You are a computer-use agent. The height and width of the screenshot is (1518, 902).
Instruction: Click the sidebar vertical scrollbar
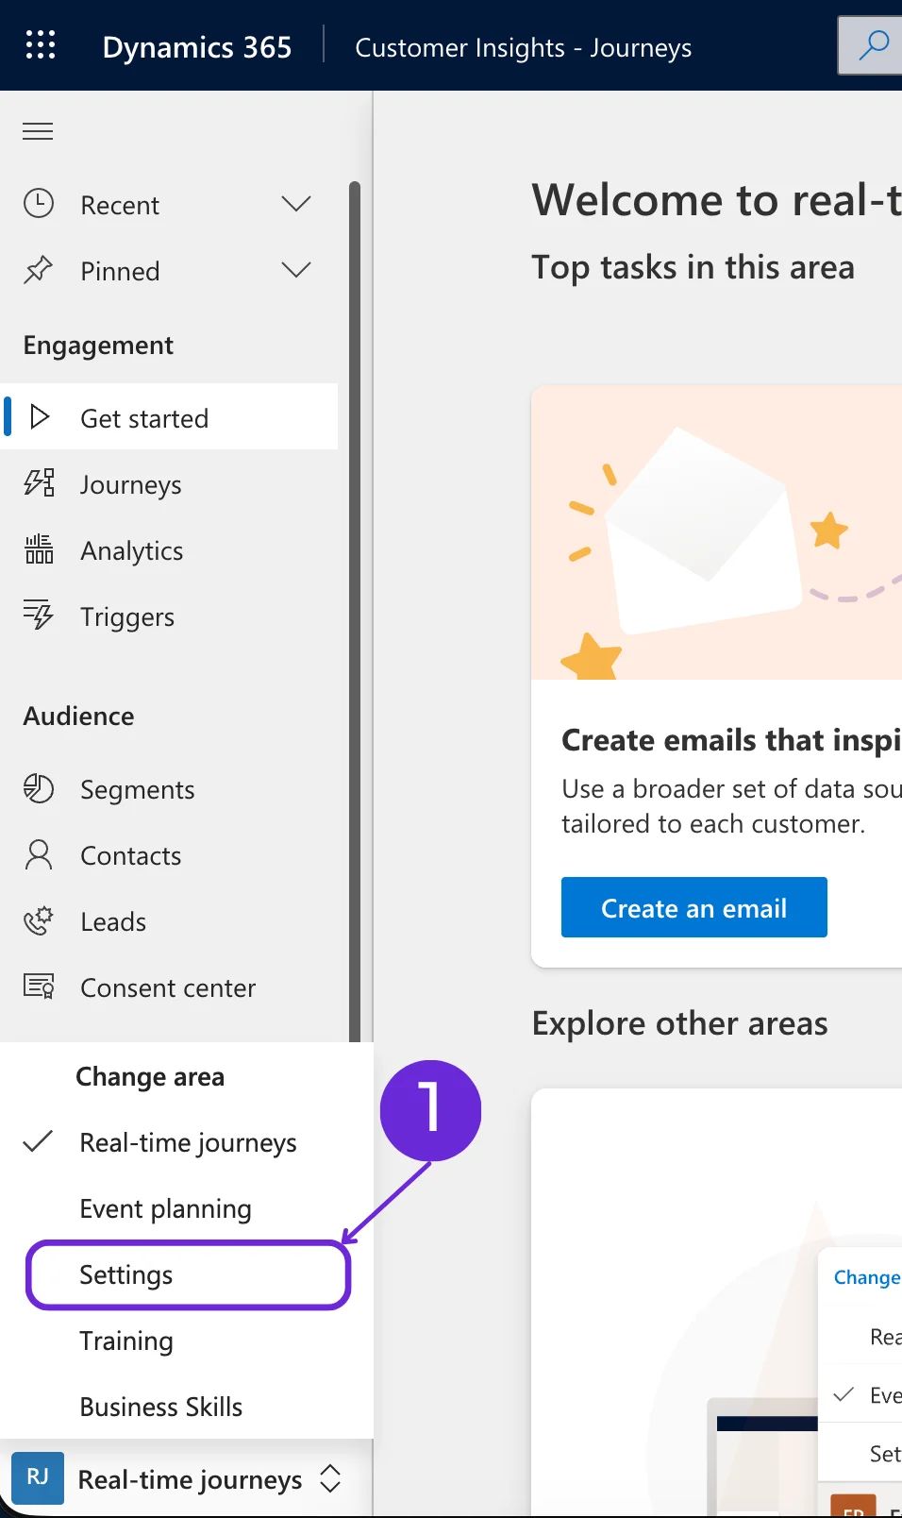tap(355, 612)
